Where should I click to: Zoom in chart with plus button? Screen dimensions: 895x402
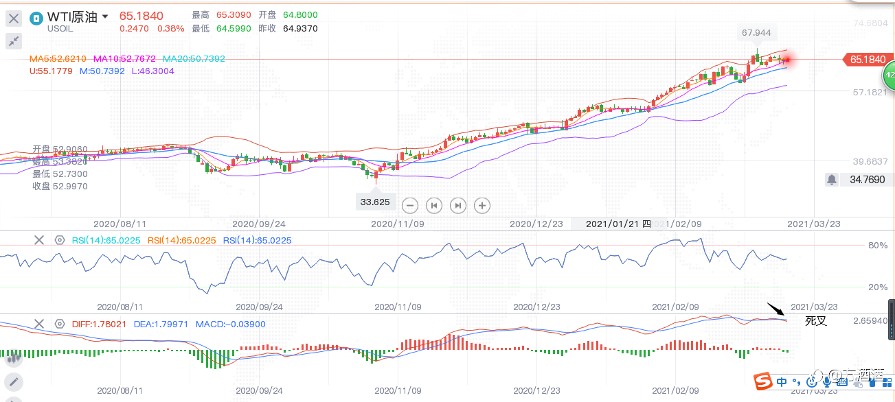(482, 205)
